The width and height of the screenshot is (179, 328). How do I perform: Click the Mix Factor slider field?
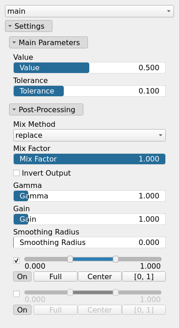(x=89, y=159)
